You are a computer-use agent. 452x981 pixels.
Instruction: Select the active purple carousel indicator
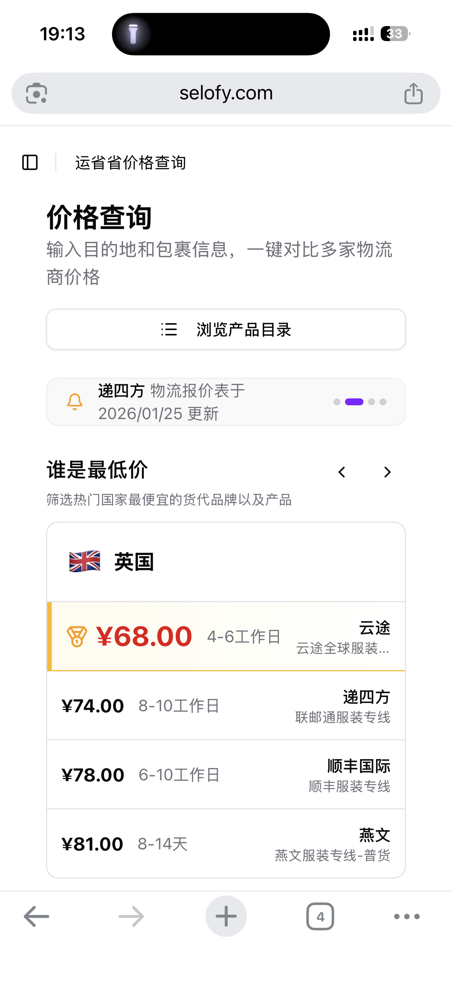pos(354,402)
